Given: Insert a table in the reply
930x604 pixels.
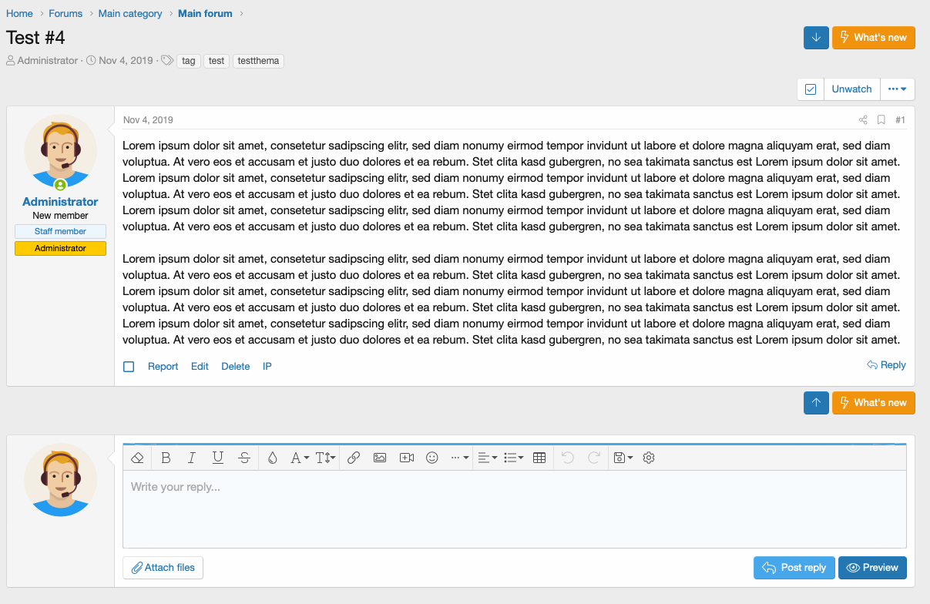Looking at the screenshot, I should [539, 458].
